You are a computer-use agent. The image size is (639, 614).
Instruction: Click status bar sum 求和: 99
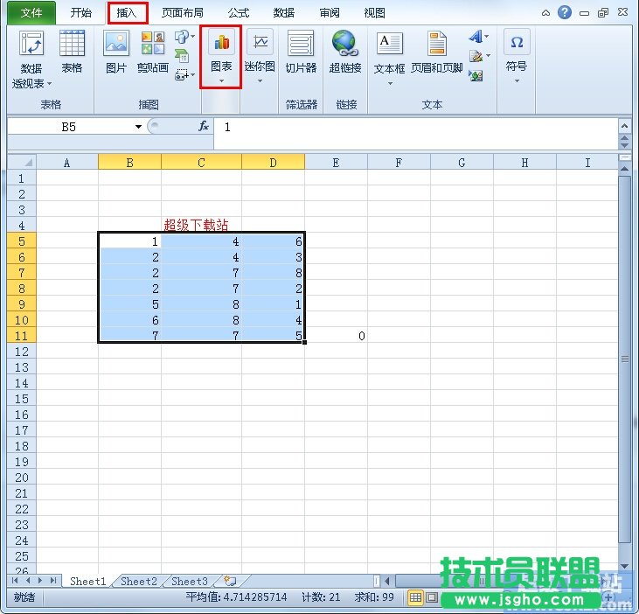pyautogui.click(x=374, y=597)
